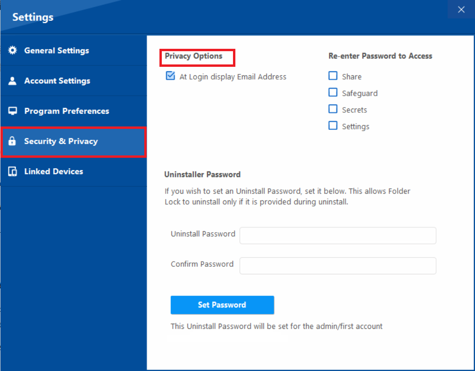The height and width of the screenshot is (371, 475).
Task: Close the Settings window
Action: (461, 9)
